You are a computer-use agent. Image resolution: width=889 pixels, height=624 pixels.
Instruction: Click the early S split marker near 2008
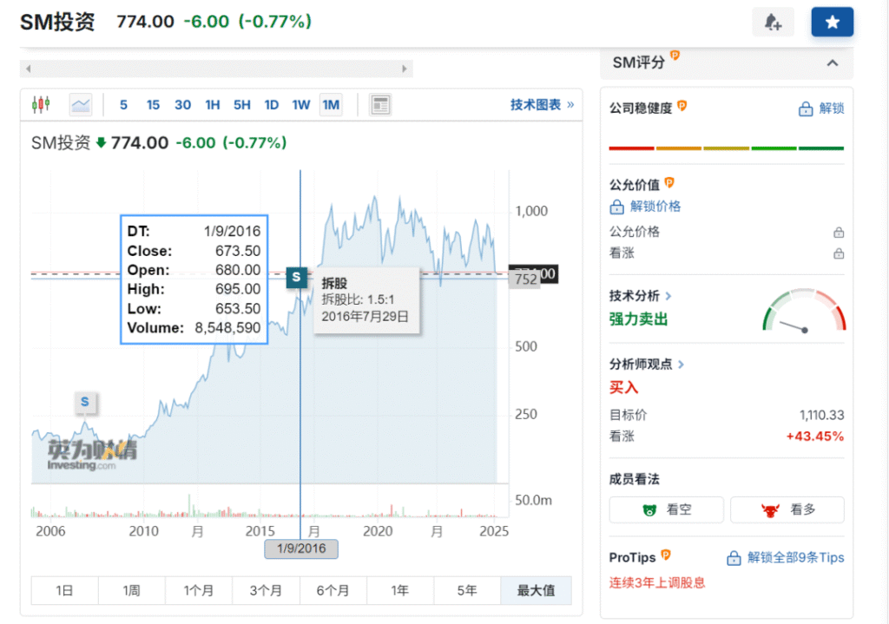point(85,402)
